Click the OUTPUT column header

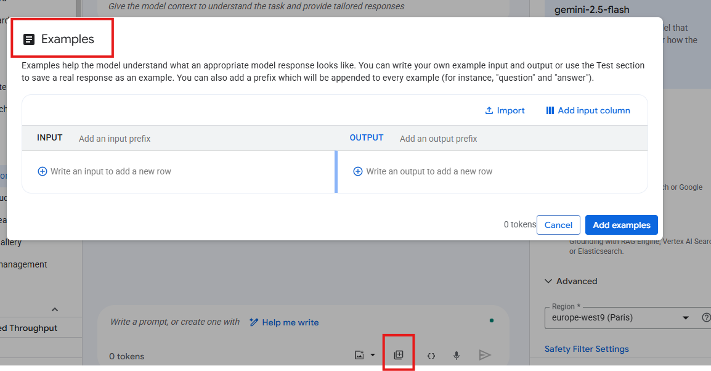[367, 138]
